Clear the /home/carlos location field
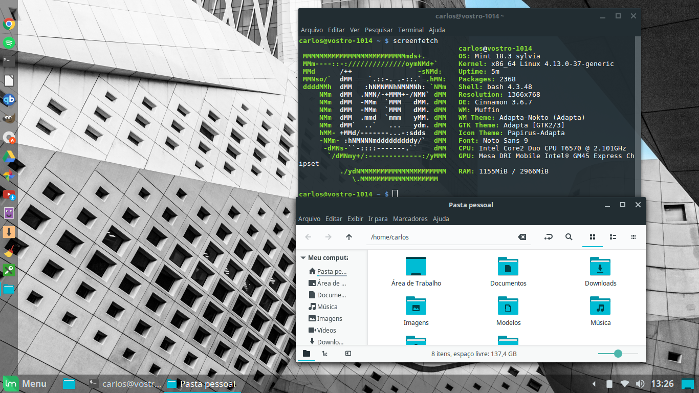This screenshot has width=699, height=393. click(522, 237)
